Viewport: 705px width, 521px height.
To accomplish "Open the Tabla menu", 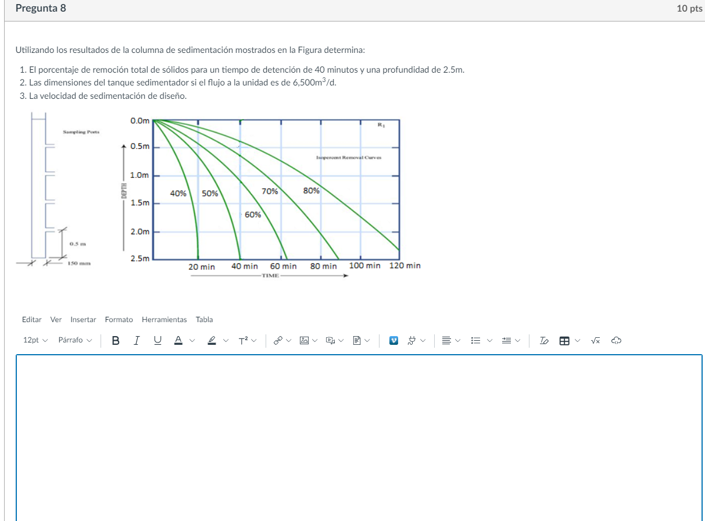I will [x=204, y=319].
